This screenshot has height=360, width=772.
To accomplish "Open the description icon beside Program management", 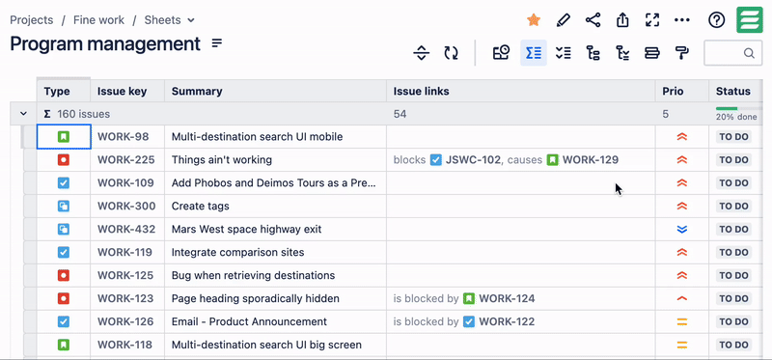I will pos(217,43).
